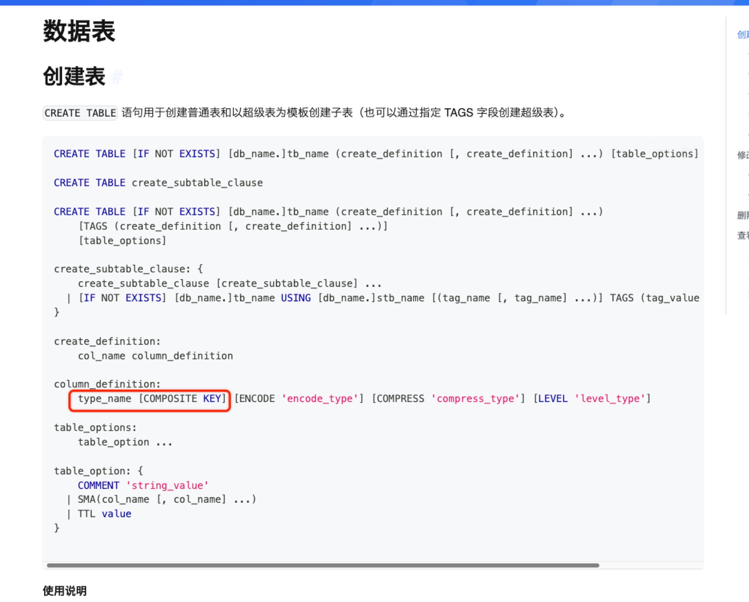Click the USING keyword in subtable clause
749x602 pixels.
pyautogui.click(x=296, y=298)
